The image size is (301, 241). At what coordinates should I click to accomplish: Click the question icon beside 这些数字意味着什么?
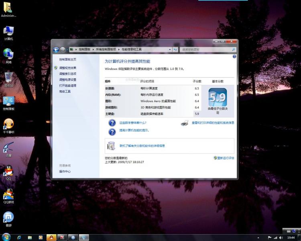coord(112,123)
